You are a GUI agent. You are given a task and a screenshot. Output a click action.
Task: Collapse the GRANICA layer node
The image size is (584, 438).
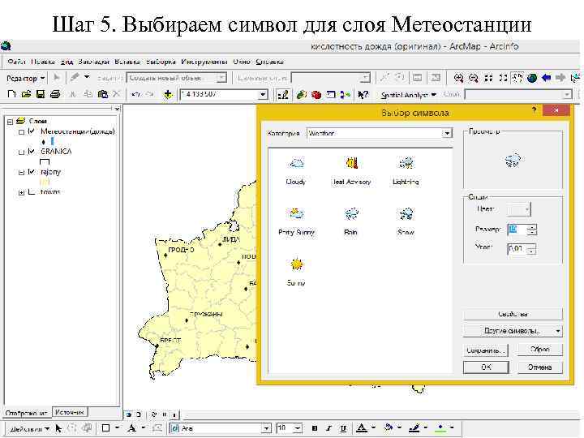tap(21, 152)
